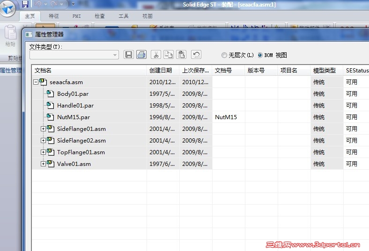Click the 文档名 column header
The height and width of the screenshot is (251, 369).
pos(89,70)
